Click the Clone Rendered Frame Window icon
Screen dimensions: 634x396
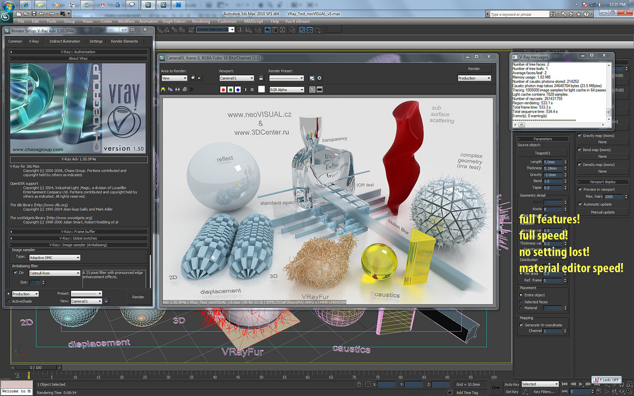178,89
